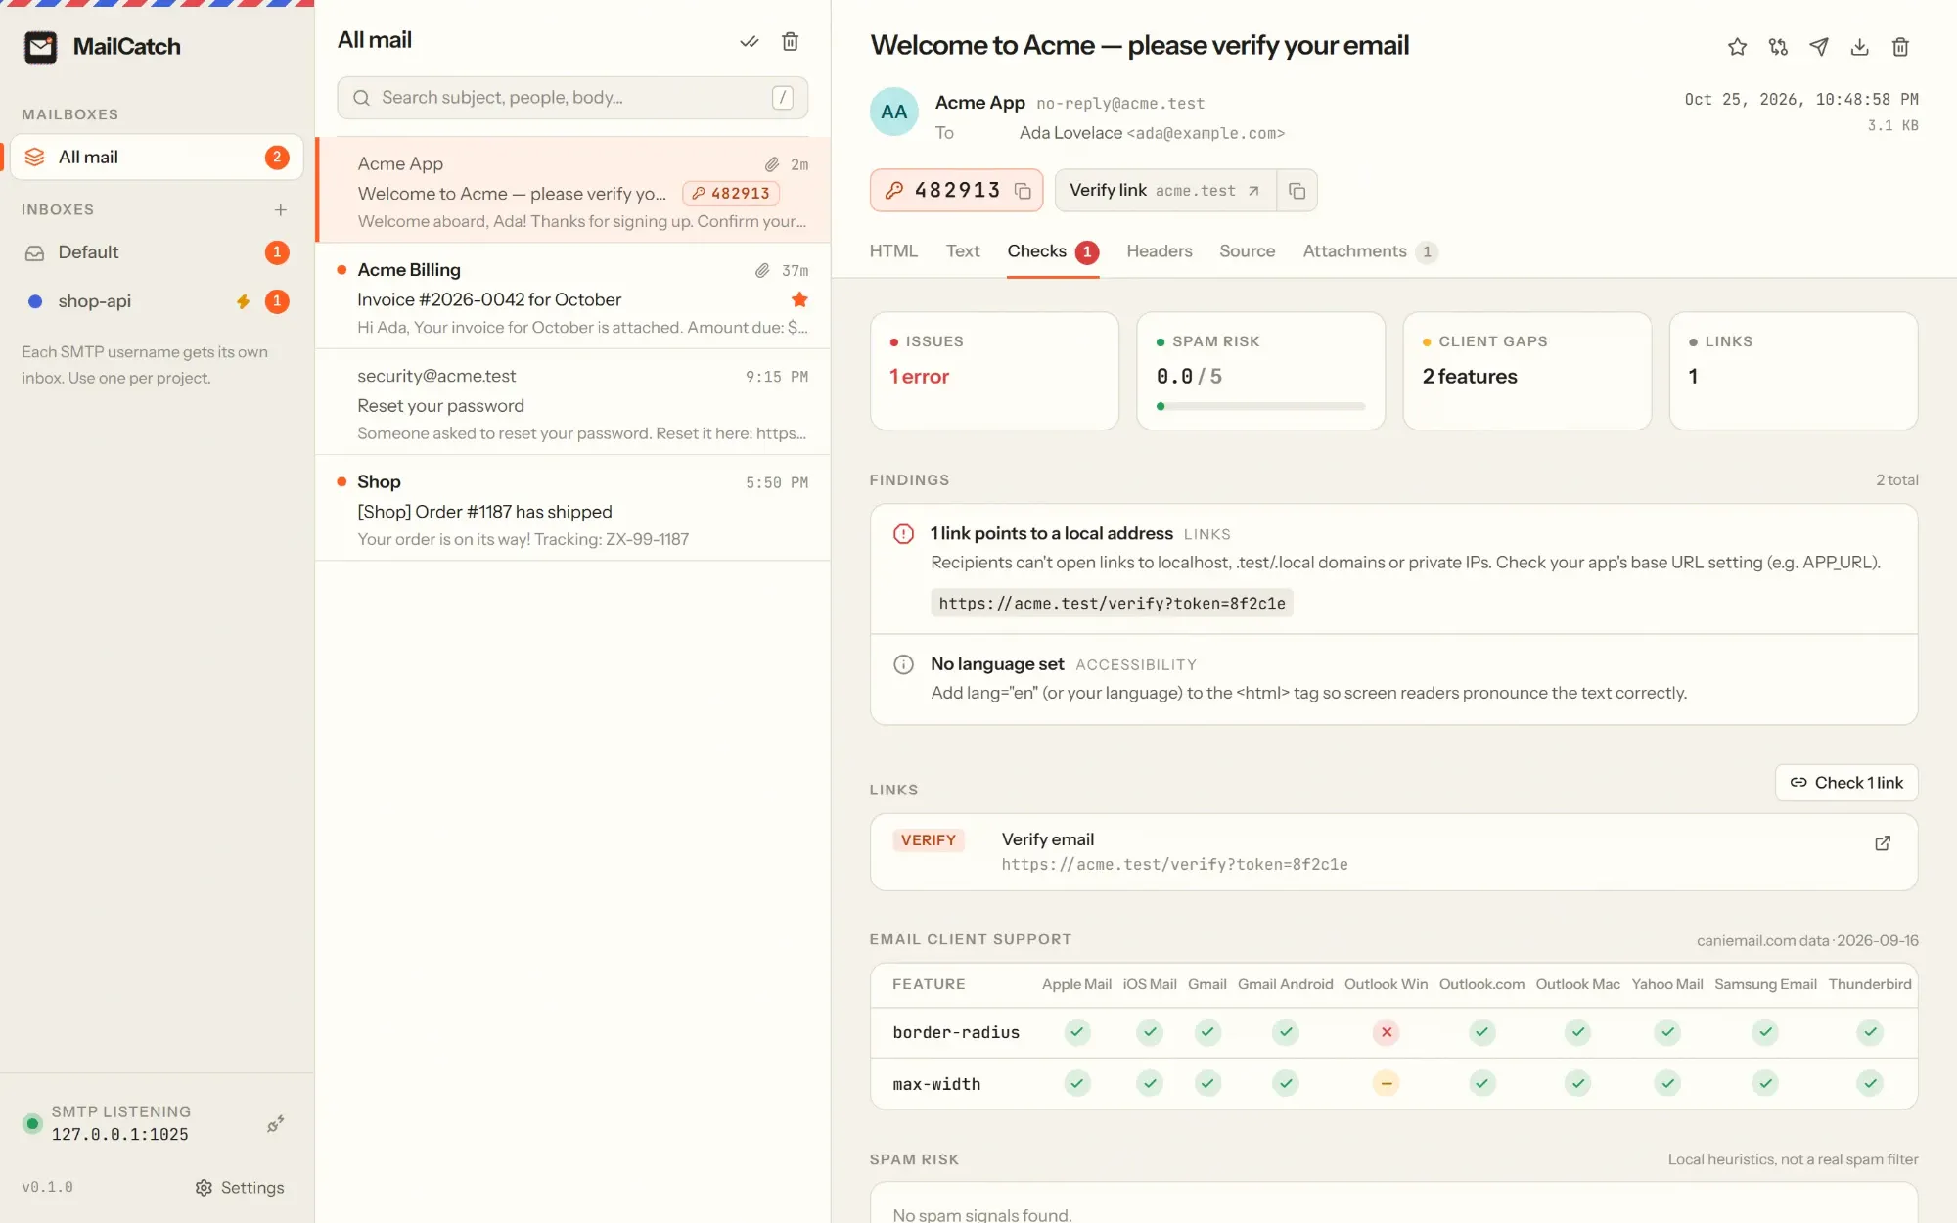
Task: Switch to the Headers tab
Action: coord(1160,251)
